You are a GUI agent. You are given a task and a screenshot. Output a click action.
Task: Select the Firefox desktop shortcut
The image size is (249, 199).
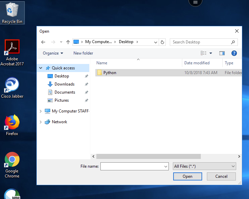pyautogui.click(x=12, y=125)
